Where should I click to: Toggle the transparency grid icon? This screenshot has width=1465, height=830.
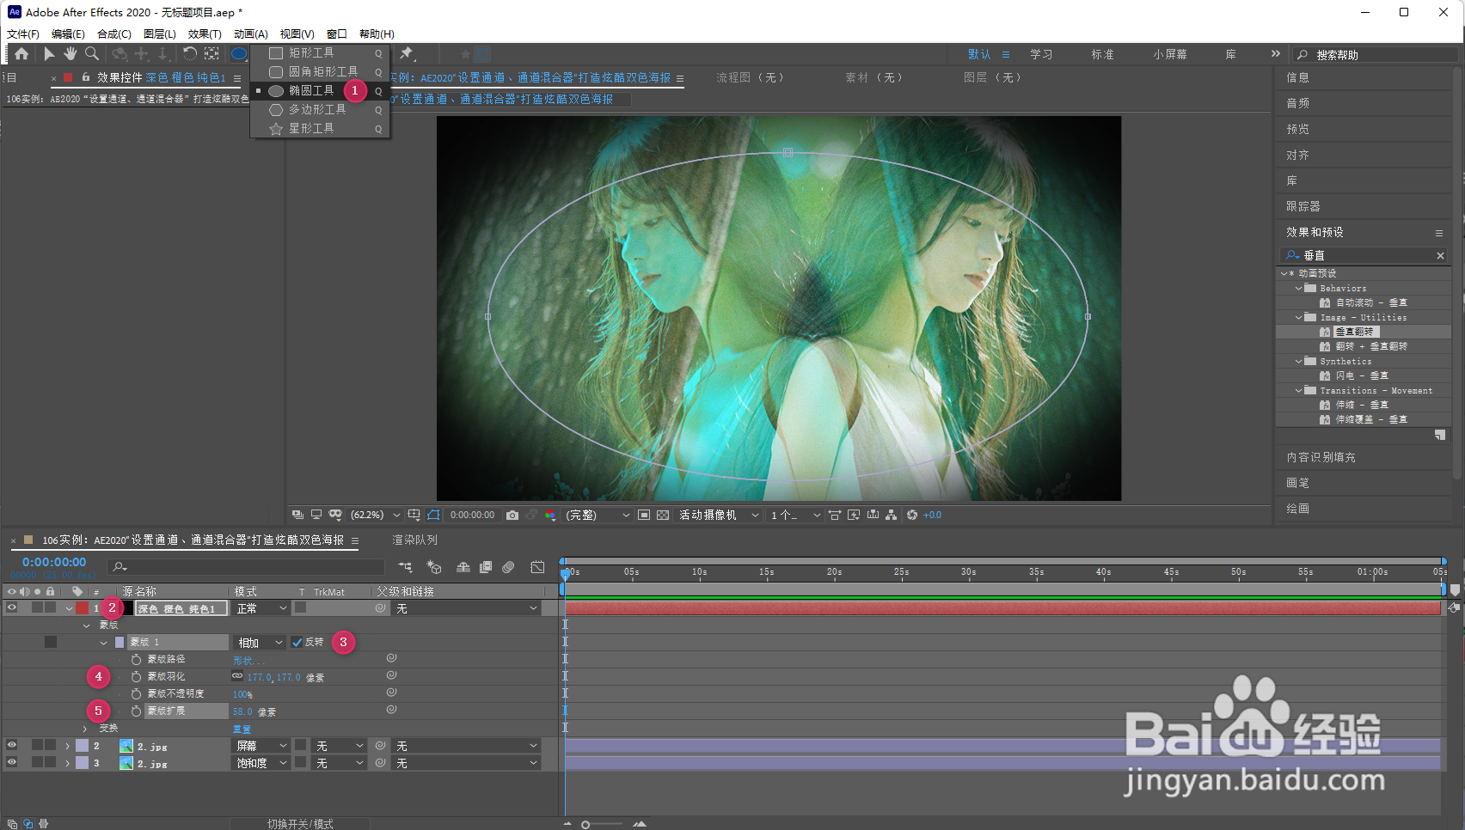[663, 516]
